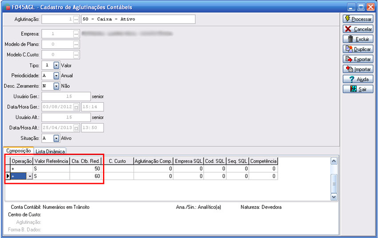Screen dimensions: 378x238
Task: Open Modelo C.Custo lookup button
Action: [76, 55]
